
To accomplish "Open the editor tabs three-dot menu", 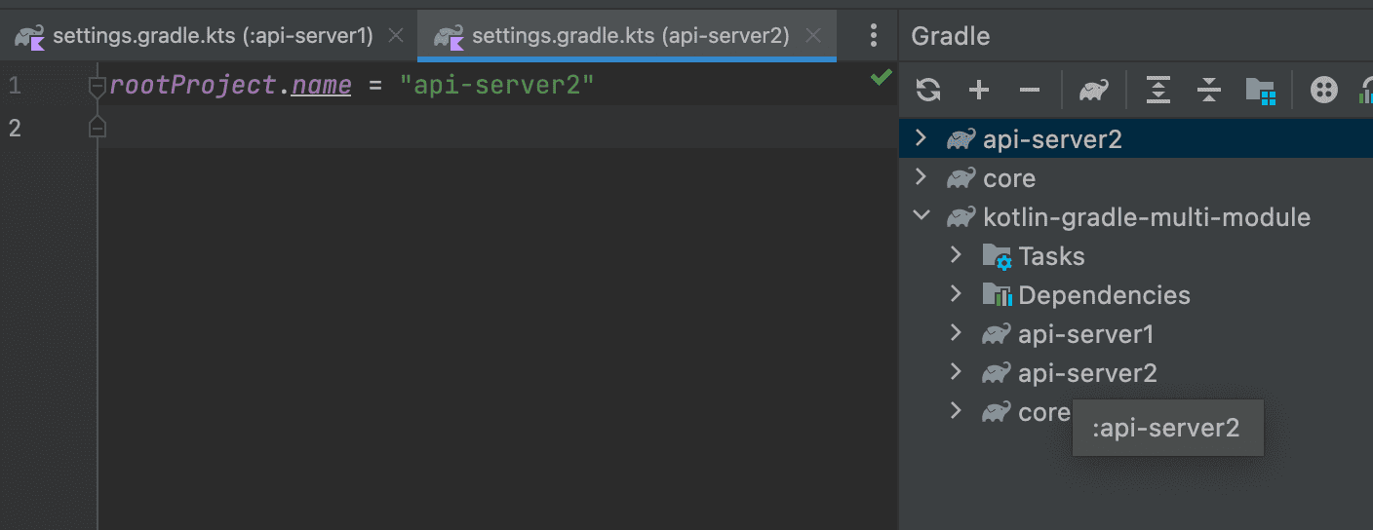I will coord(874,36).
